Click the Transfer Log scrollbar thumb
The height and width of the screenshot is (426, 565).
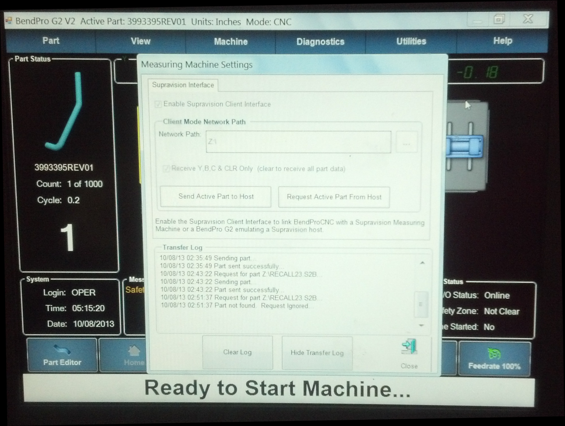click(420, 304)
